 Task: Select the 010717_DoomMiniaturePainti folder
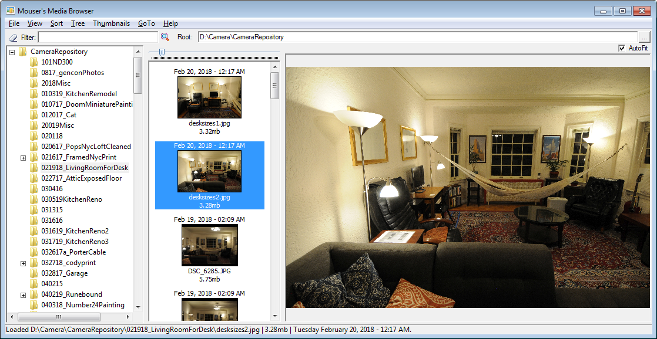pyautogui.click(x=87, y=104)
